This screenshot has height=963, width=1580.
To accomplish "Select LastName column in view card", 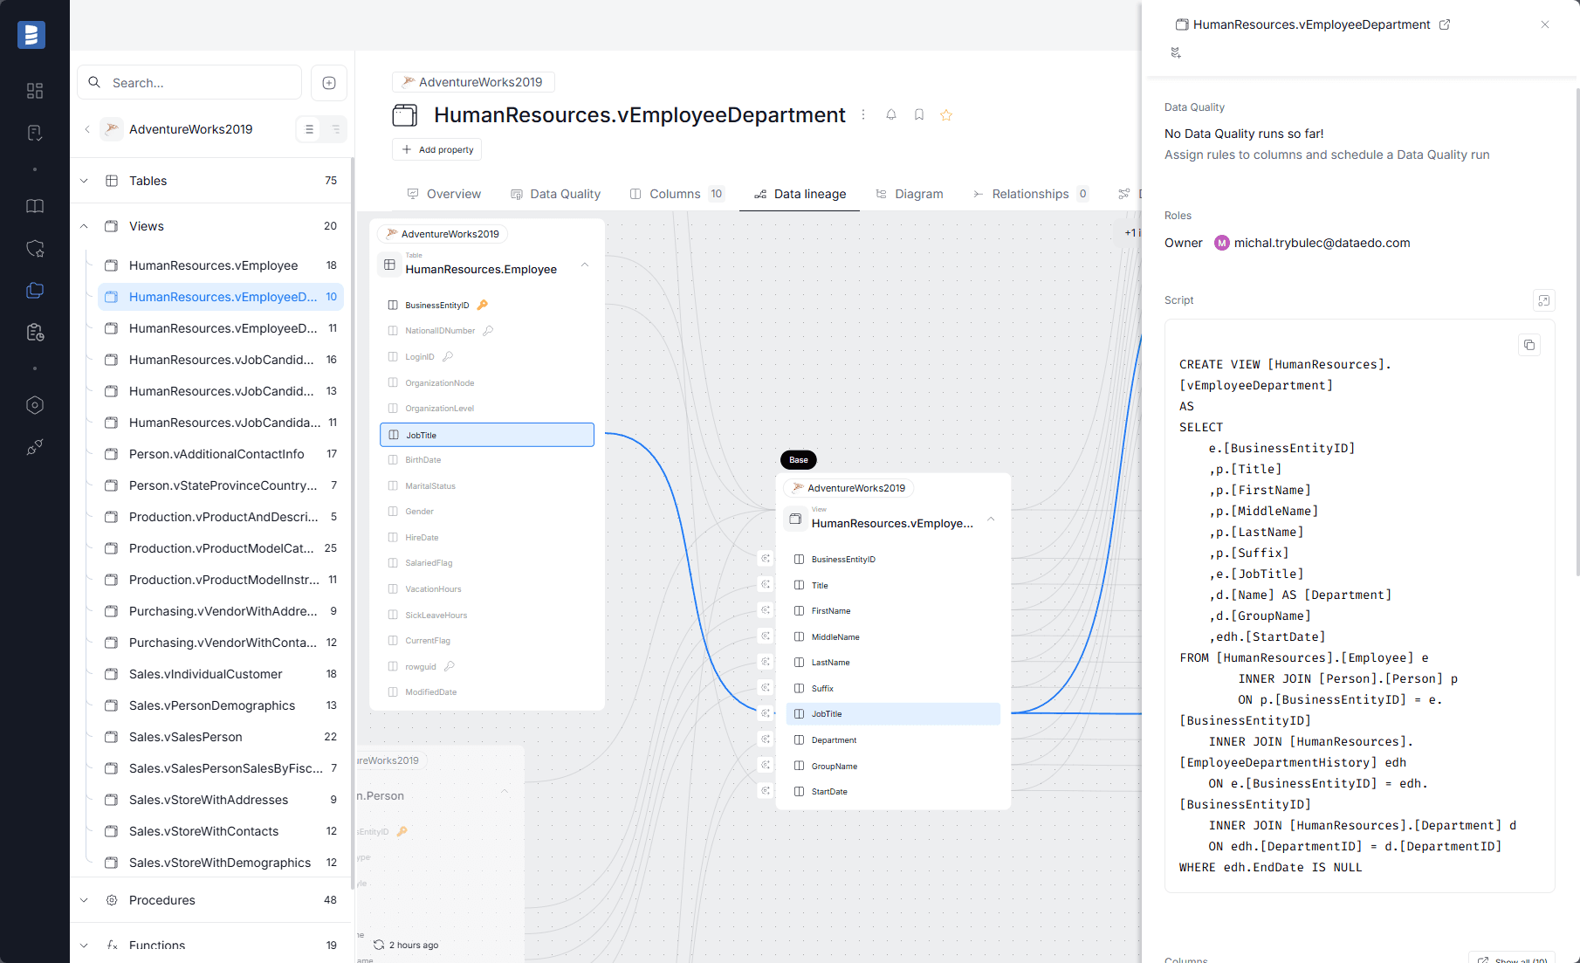I will pyautogui.click(x=893, y=663).
